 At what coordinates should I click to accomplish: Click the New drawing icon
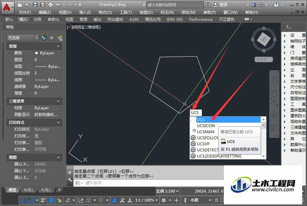[20, 4]
